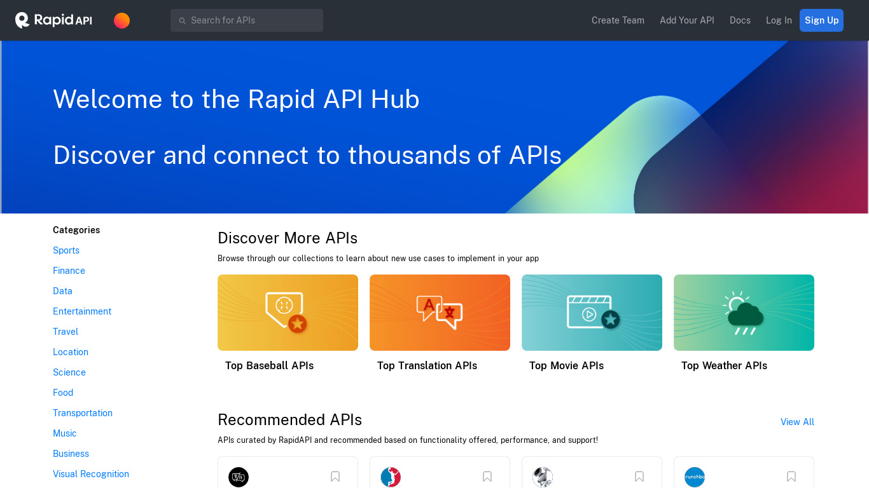
Task: Click the Discover More APIs heading
Action: click(288, 238)
